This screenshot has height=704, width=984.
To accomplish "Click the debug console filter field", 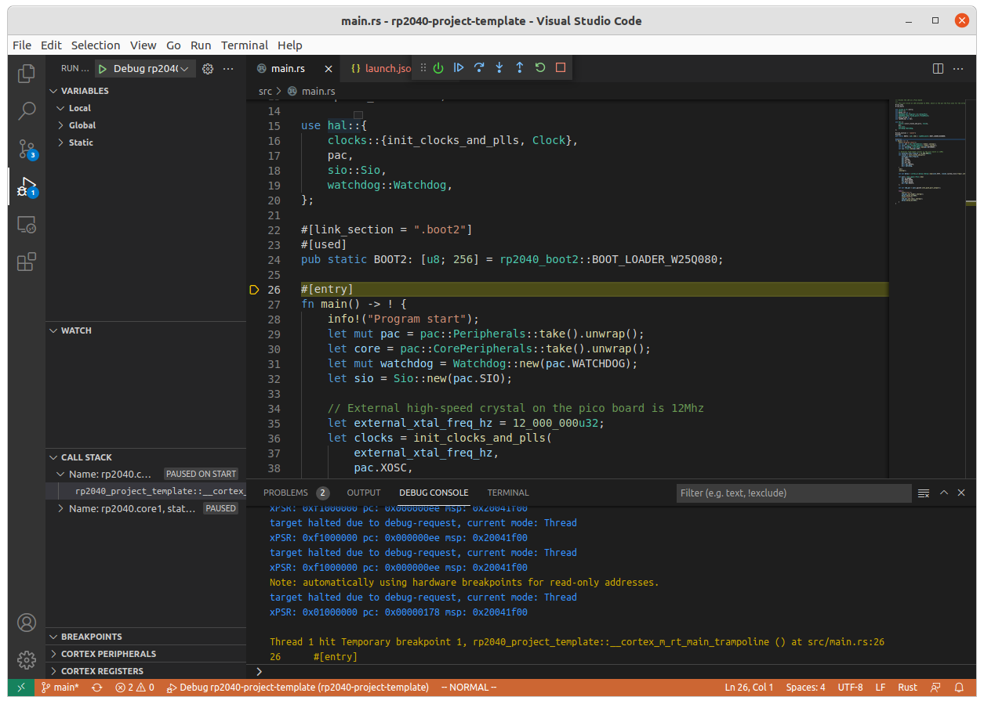I will [x=793, y=493].
